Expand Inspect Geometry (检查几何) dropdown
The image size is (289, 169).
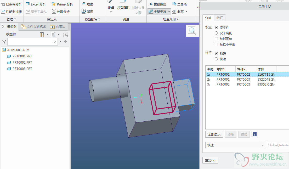tap(171, 19)
